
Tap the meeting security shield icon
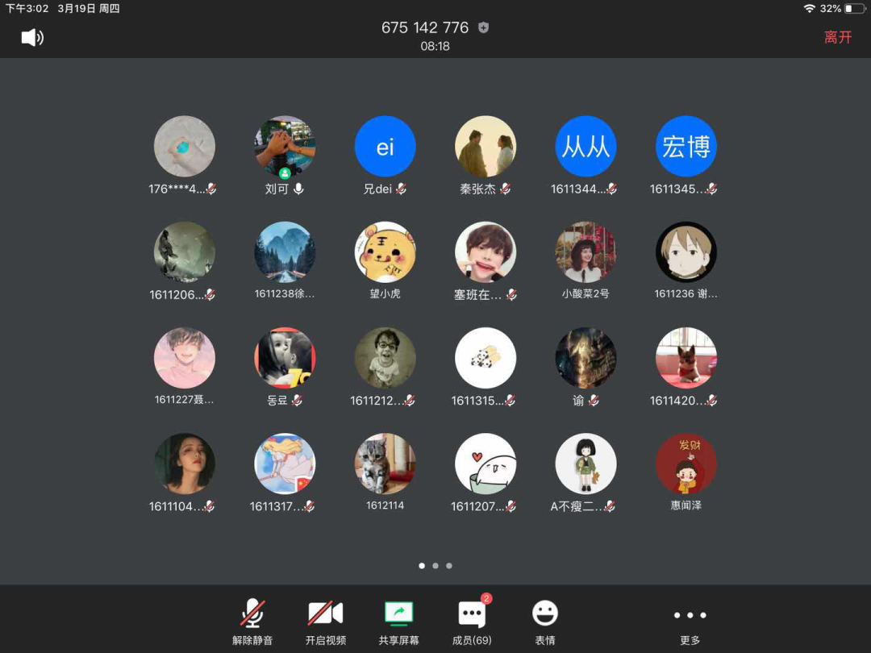[x=483, y=27]
